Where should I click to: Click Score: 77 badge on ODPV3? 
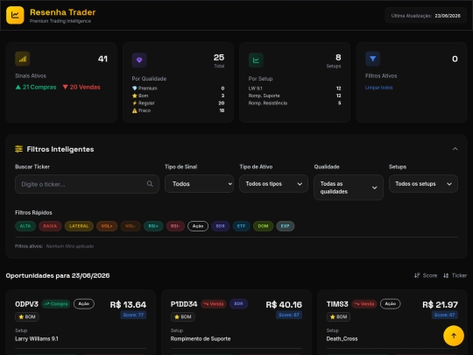point(133,315)
